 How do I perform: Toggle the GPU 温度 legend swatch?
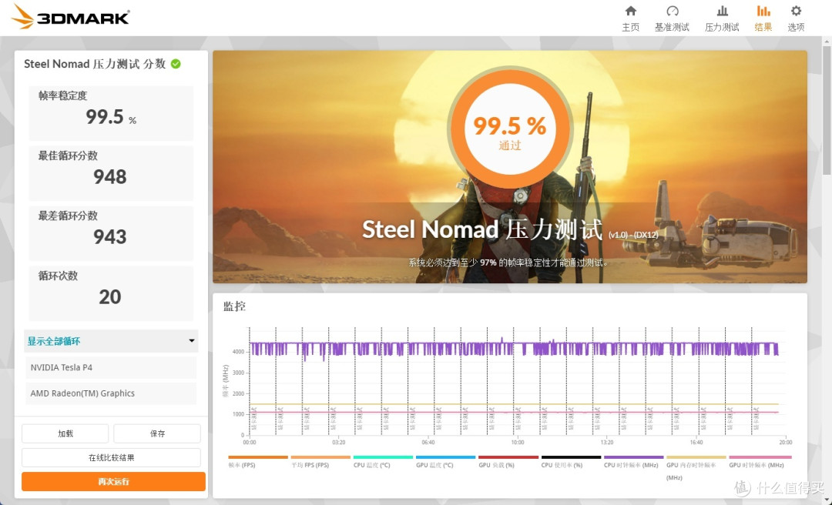pyautogui.click(x=446, y=457)
